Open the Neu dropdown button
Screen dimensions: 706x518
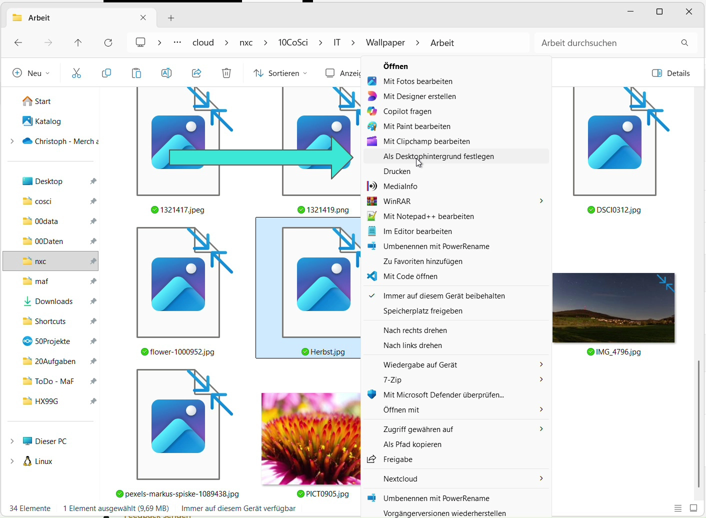[x=31, y=73]
